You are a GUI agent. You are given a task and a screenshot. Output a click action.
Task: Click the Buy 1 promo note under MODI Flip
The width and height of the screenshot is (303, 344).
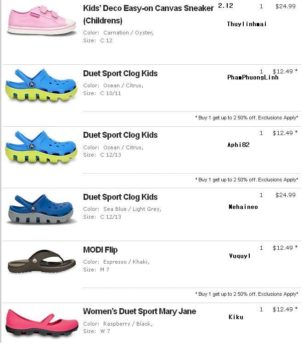tap(247, 294)
